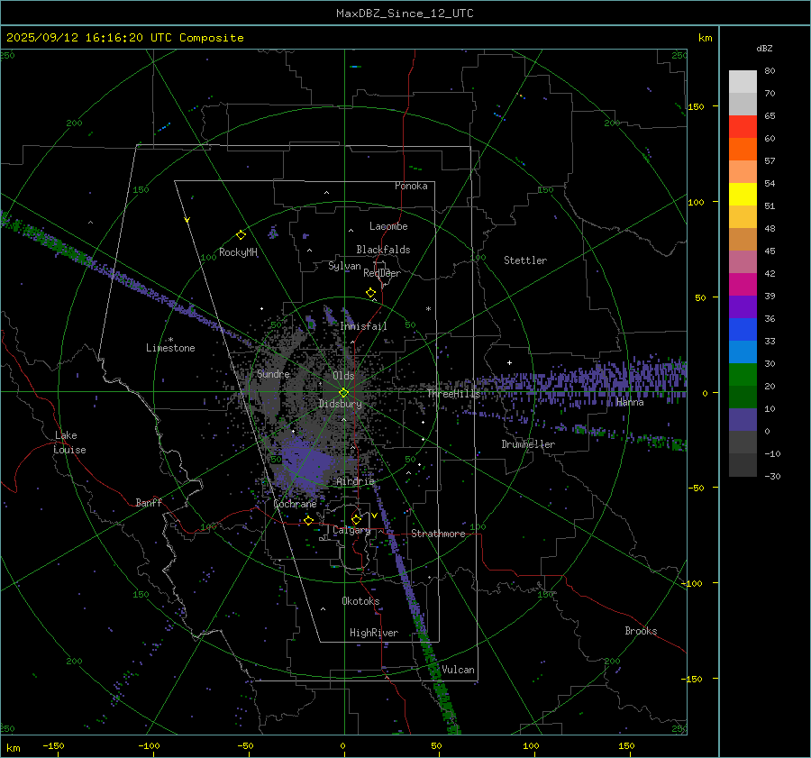
Task: Select the bright blue 33-36 dBZ legend band
Action: [743, 330]
